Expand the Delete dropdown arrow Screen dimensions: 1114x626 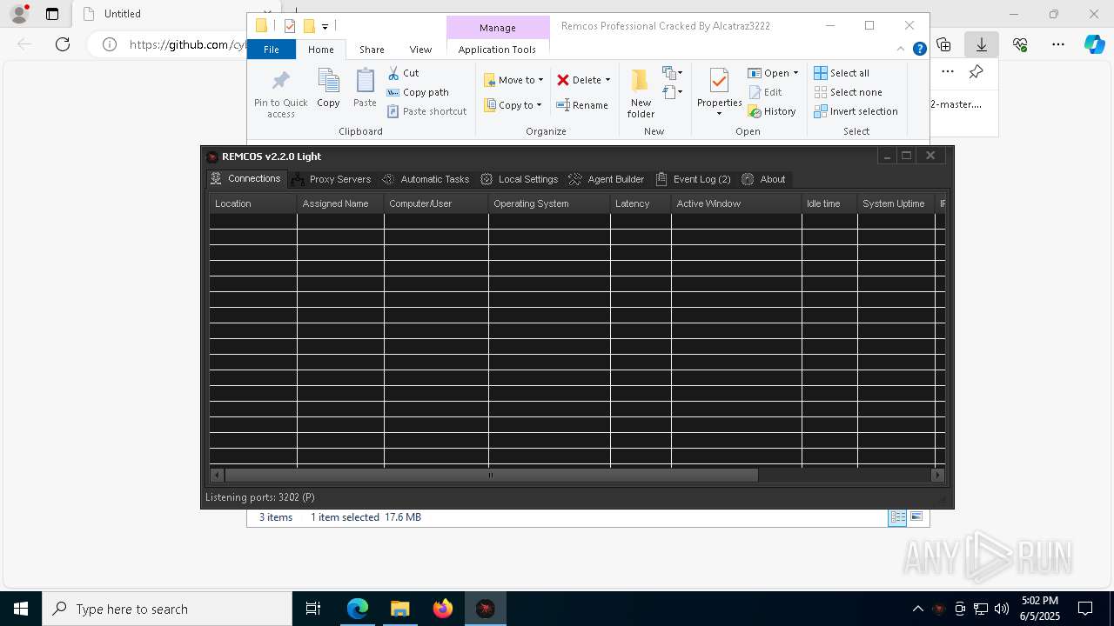click(x=607, y=80)
